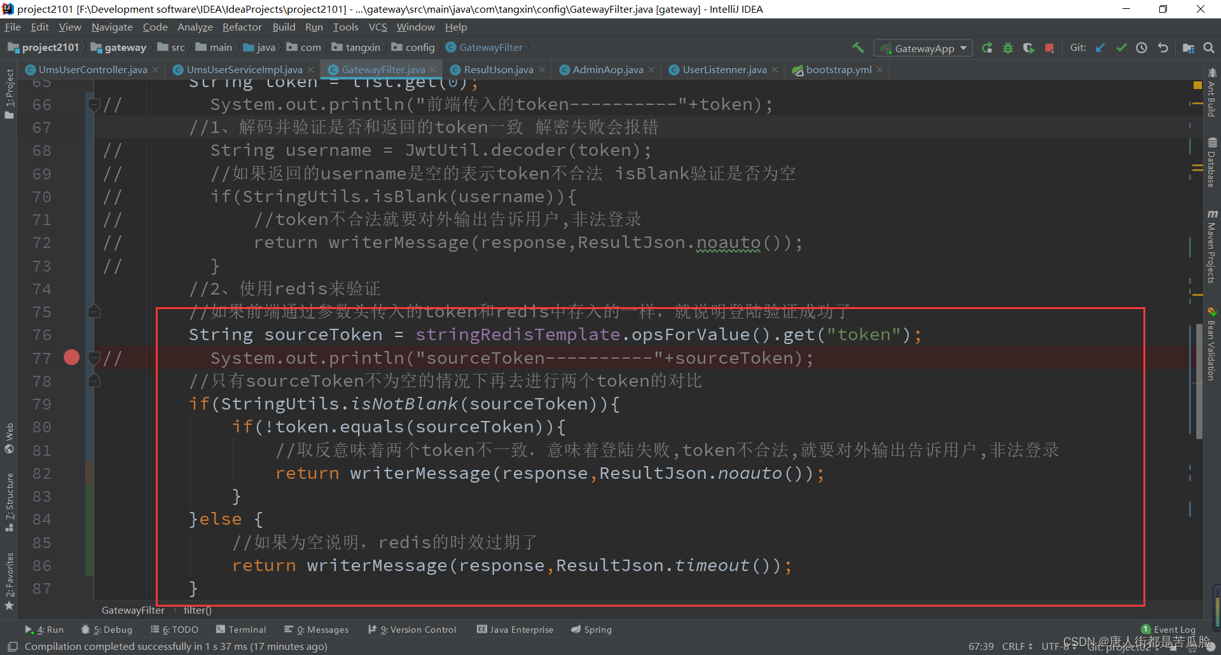1221x655 pixels.
Task: Commit changes with the green checkmark
Action: pos(1121,48)
